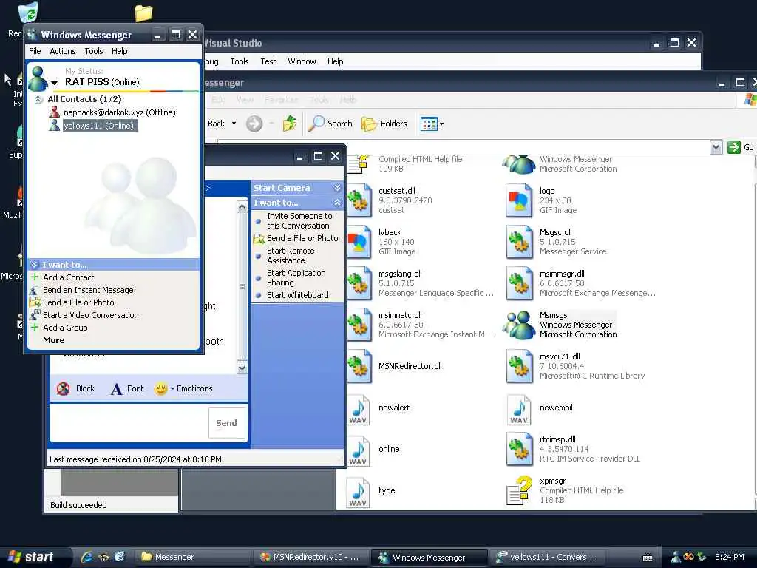Image resolution: width=757 pixels, height=568 pixels.
Task: Click conversation scrollbar up arrow
Action: pyautogui.click(x=242, y=207)
